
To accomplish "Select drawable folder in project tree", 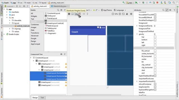I will 18,20.
